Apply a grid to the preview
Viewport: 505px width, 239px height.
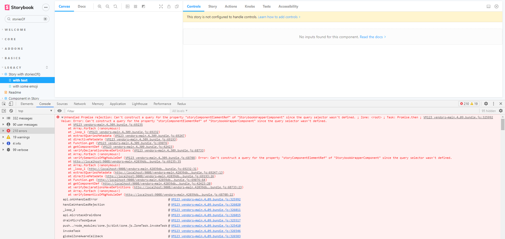[x=135, y=6]
